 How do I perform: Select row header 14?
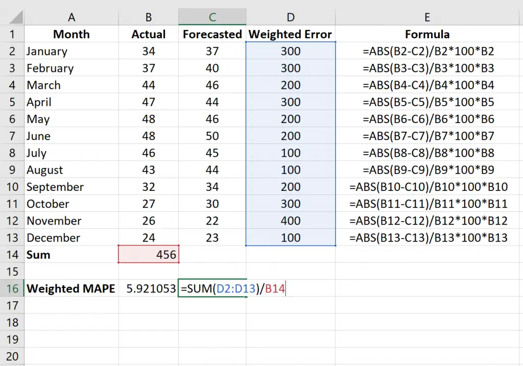(12, 254)
